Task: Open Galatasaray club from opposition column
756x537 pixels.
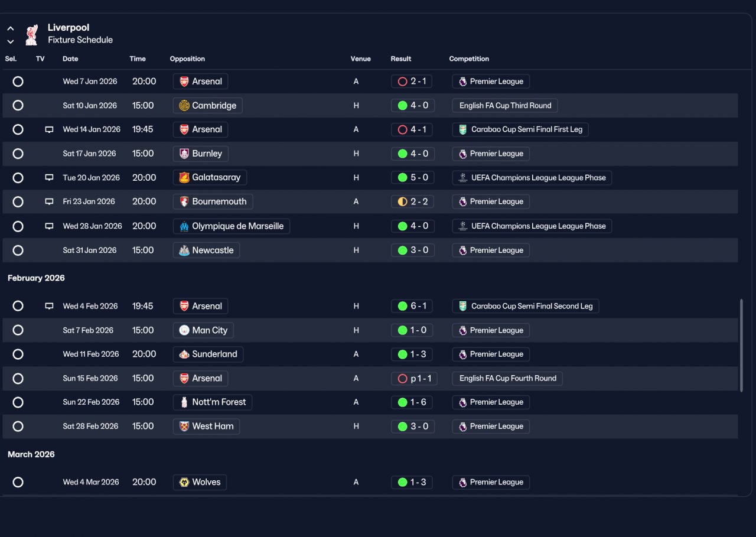Action: coord(210,177)
